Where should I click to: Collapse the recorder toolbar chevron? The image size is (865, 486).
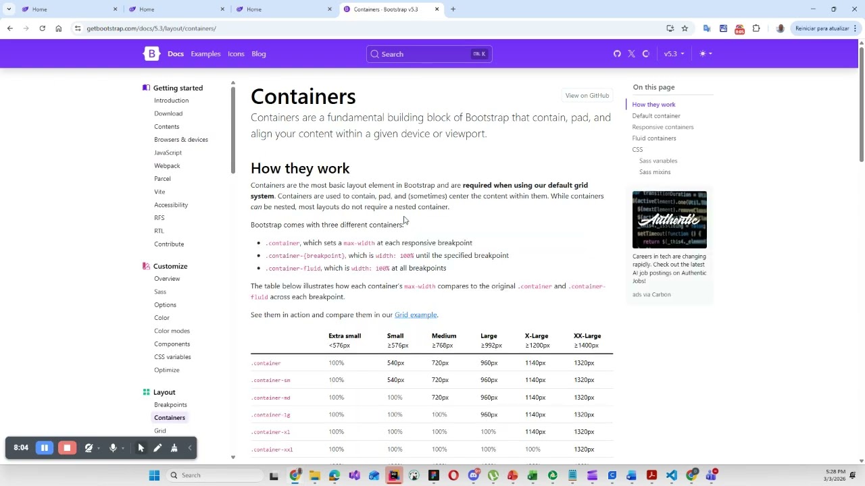click(190, 448)
